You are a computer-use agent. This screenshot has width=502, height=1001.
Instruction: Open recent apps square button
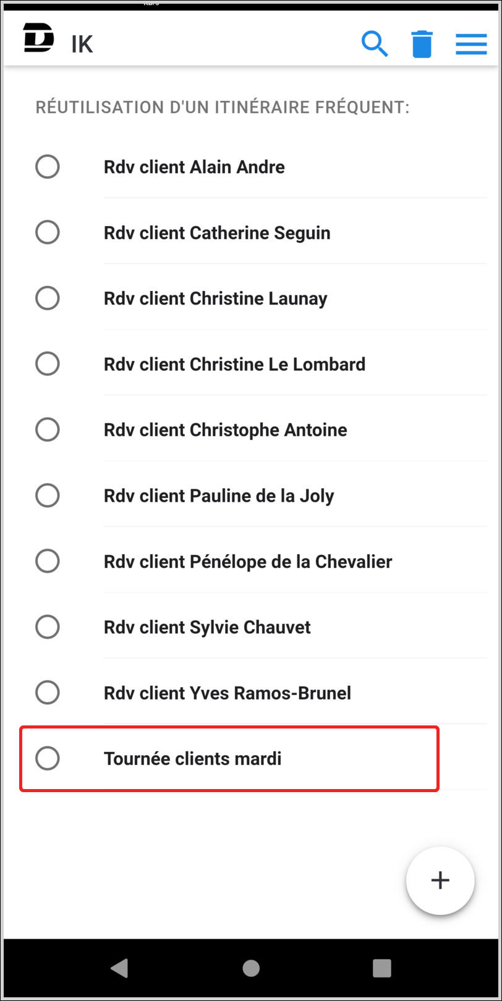click(x=382, y=968)
